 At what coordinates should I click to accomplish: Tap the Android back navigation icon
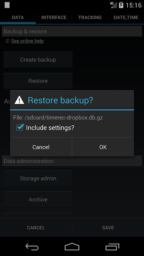tap(32, 247)
